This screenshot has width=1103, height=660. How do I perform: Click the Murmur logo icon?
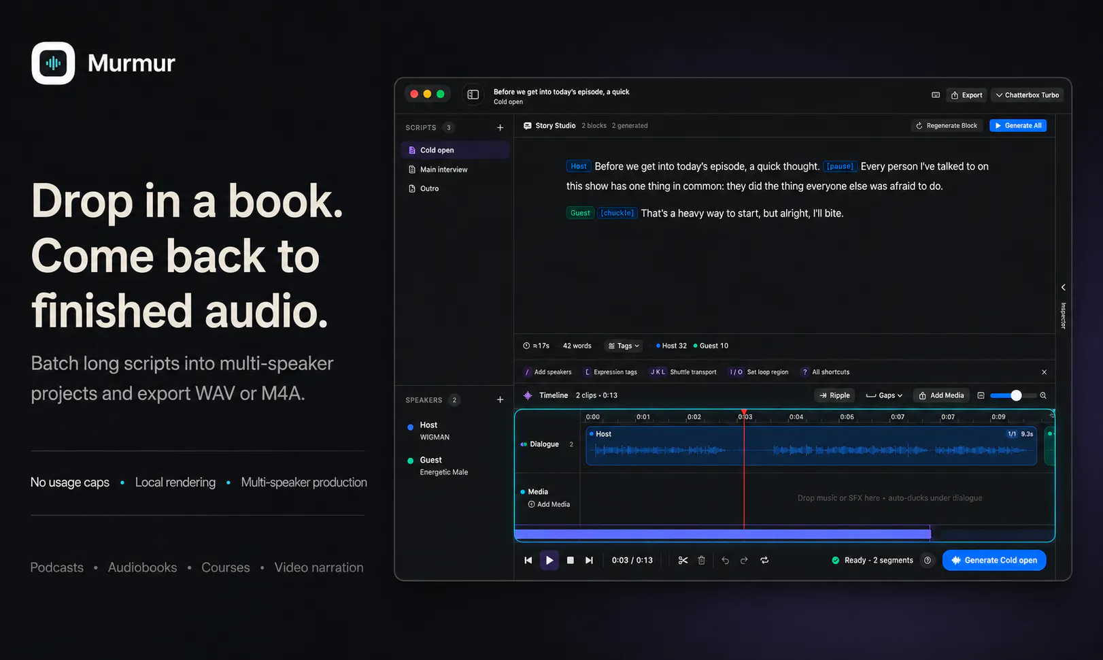(x=53, y=63)
